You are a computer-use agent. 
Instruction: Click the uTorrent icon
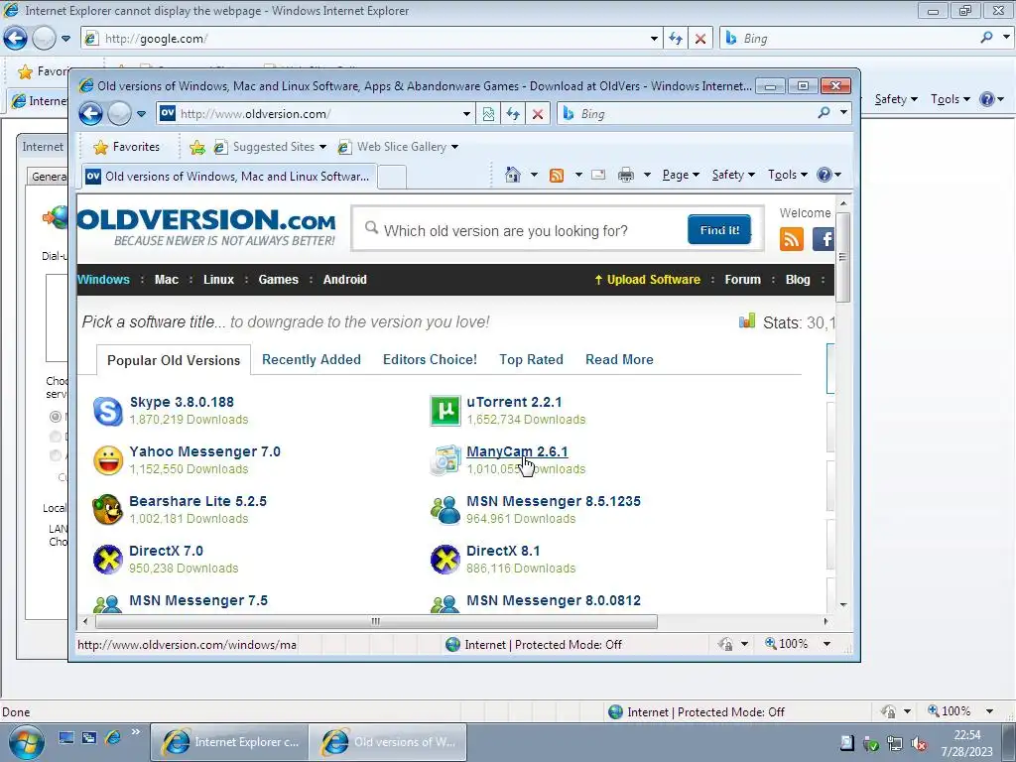pos(445,411)
